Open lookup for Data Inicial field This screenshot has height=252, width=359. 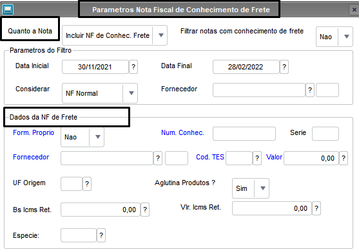tap(133, 67)
